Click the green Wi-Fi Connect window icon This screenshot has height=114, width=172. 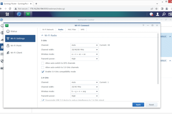click(7, 25)
